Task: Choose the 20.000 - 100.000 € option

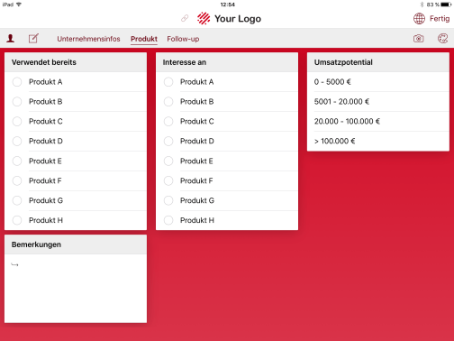Action: (x=378, y=121)
